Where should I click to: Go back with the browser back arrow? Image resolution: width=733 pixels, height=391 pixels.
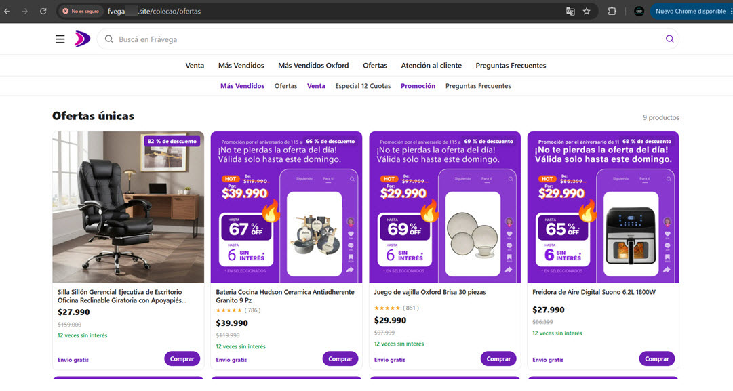coord(7,12)
